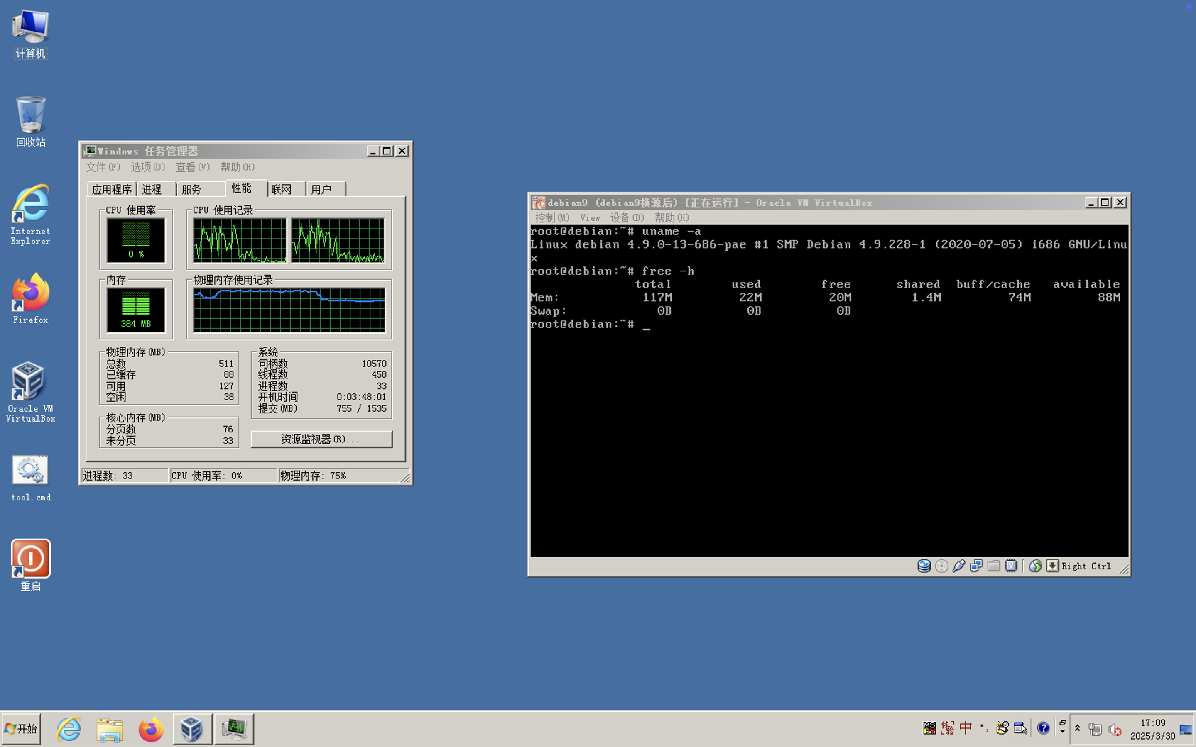Switch to the 应用程序 tab

coord(112,189)
